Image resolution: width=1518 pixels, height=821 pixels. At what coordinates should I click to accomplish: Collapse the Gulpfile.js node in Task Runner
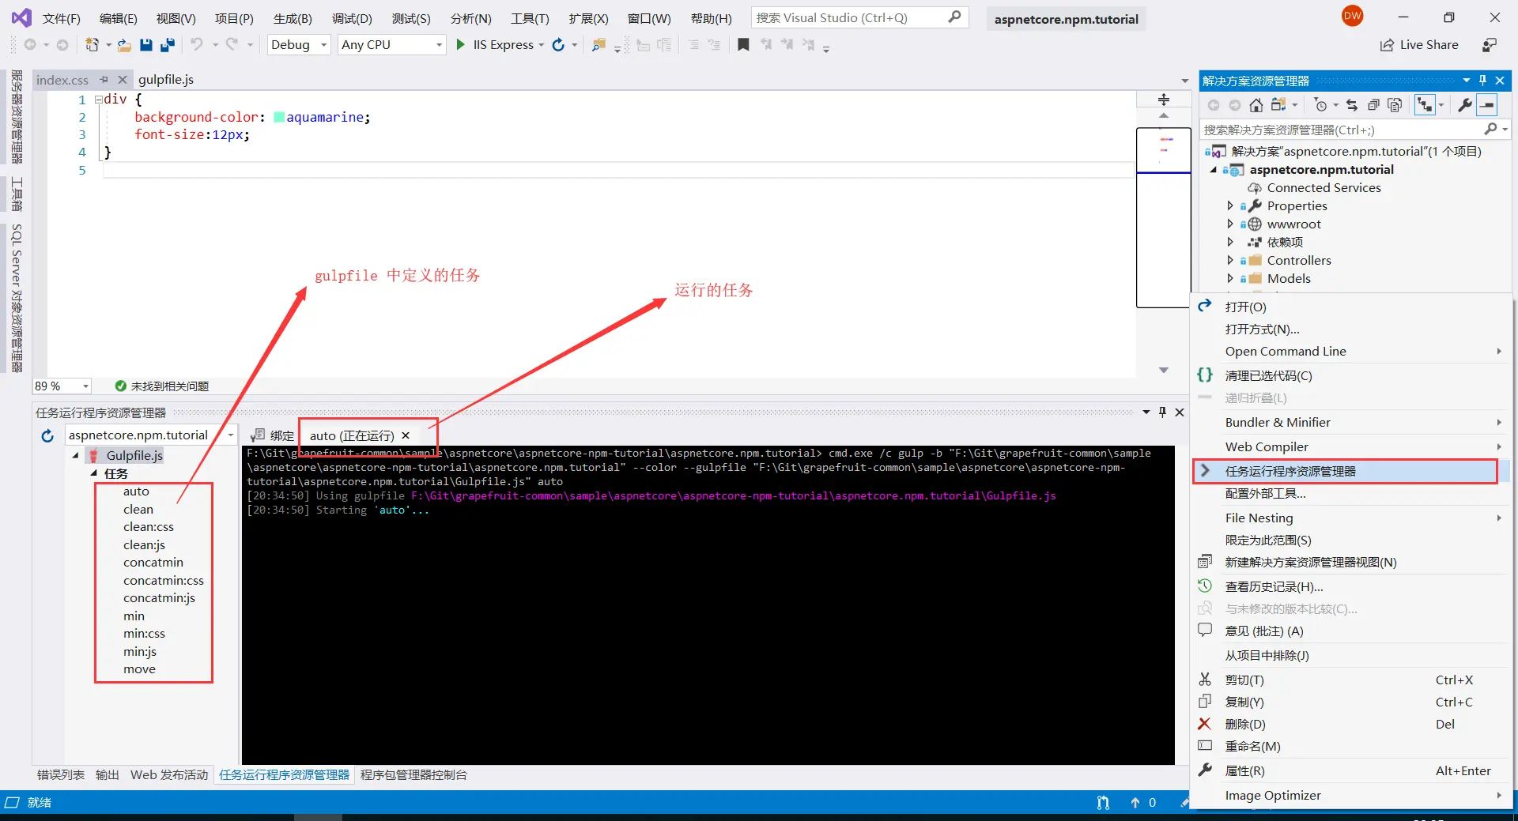point(76,456)
